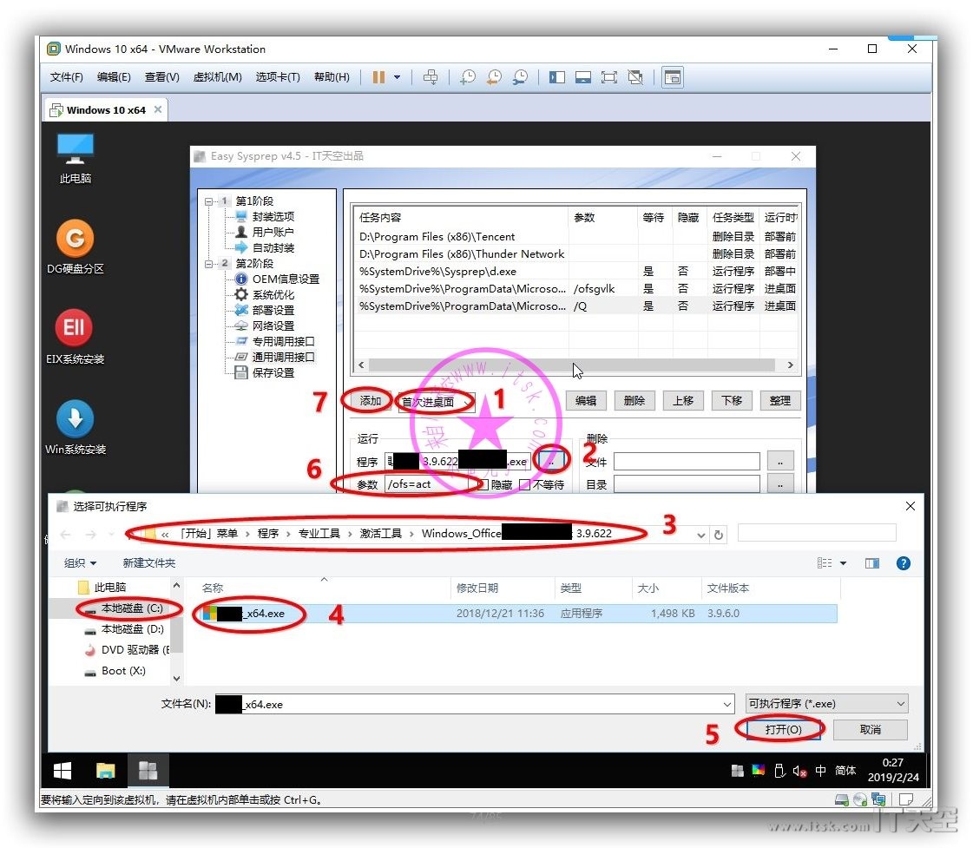Click the take snapshot toolbar icon
The height and width of the screenshot is (848, 973).
tap(468, 77)
